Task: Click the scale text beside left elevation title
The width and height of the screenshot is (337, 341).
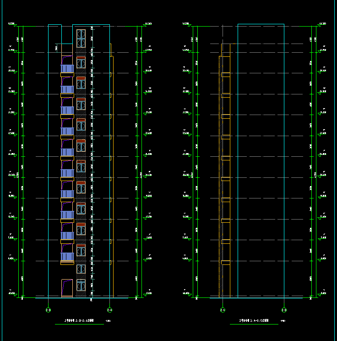Action: click(x=108, y=322)
